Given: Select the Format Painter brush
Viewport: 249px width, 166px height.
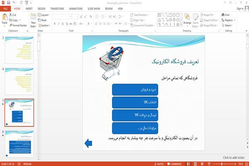Looking at the screenshot, I should pos(18,25).
